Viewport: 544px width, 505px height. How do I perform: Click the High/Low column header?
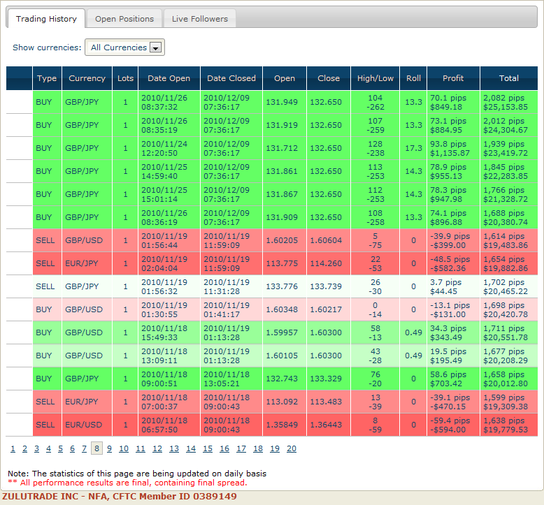(x=375, y=78)
